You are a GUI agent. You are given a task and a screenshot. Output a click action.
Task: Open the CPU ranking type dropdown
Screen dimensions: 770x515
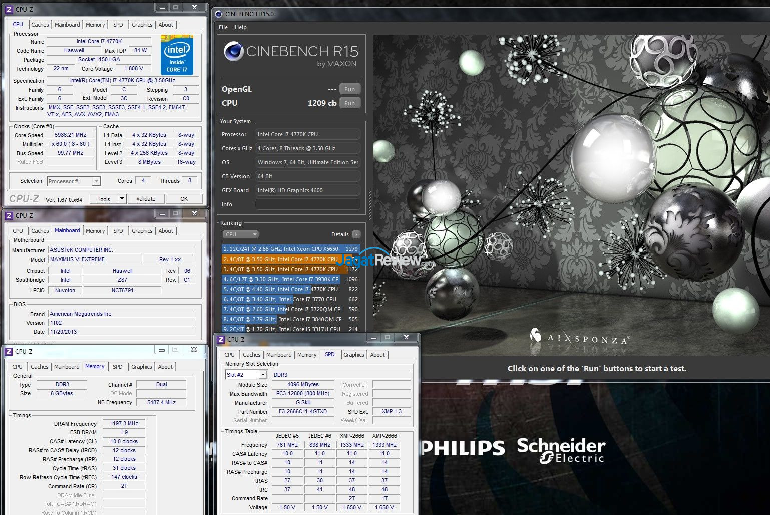point(240,234)
